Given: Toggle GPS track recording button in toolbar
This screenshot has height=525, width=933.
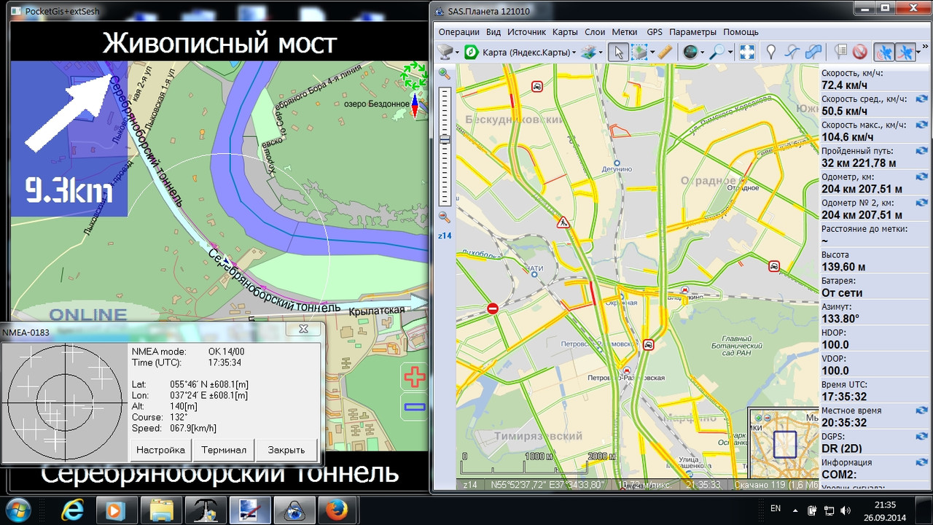Looking at the screenshot, I should pos(905,52).
